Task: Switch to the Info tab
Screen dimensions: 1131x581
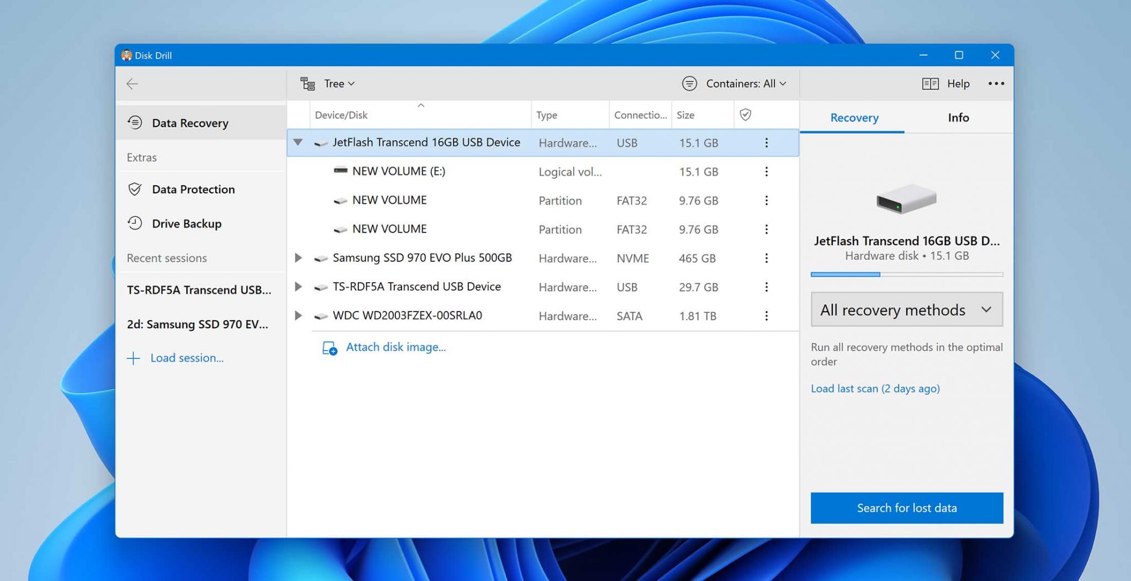Action: (958, 118)
